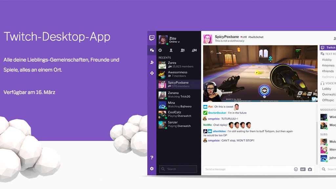The width and height of the screenshot is (336, 189).
Task: Click the GIF button in the message bar
Action: click(x=303, y=169)
